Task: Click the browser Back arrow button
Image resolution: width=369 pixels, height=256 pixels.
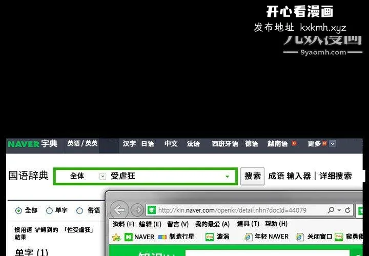Action: click(x=119, y=210)
